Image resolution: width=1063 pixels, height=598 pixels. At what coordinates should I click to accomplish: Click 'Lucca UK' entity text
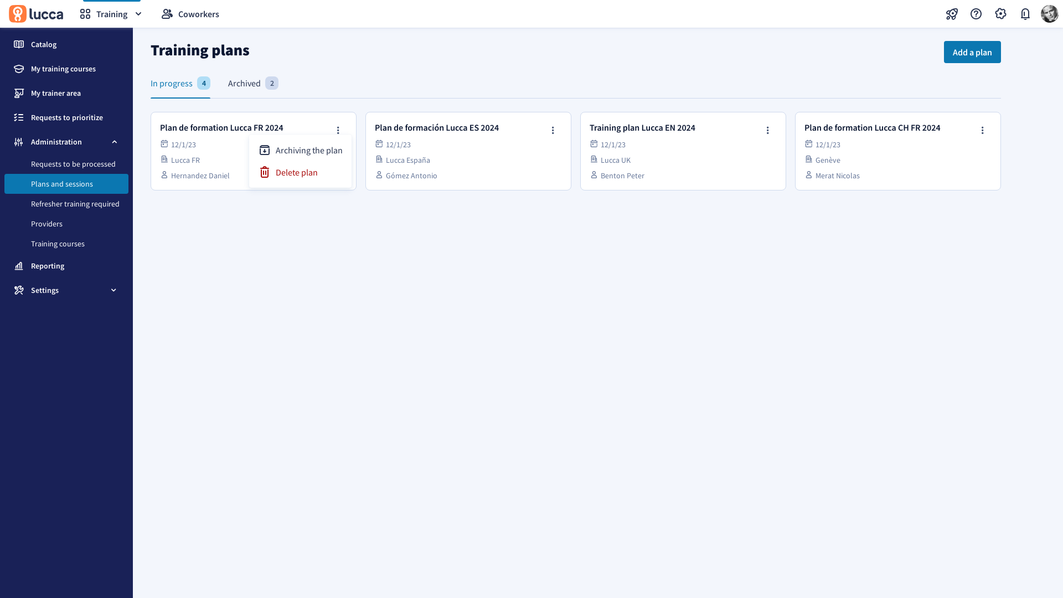616,160
